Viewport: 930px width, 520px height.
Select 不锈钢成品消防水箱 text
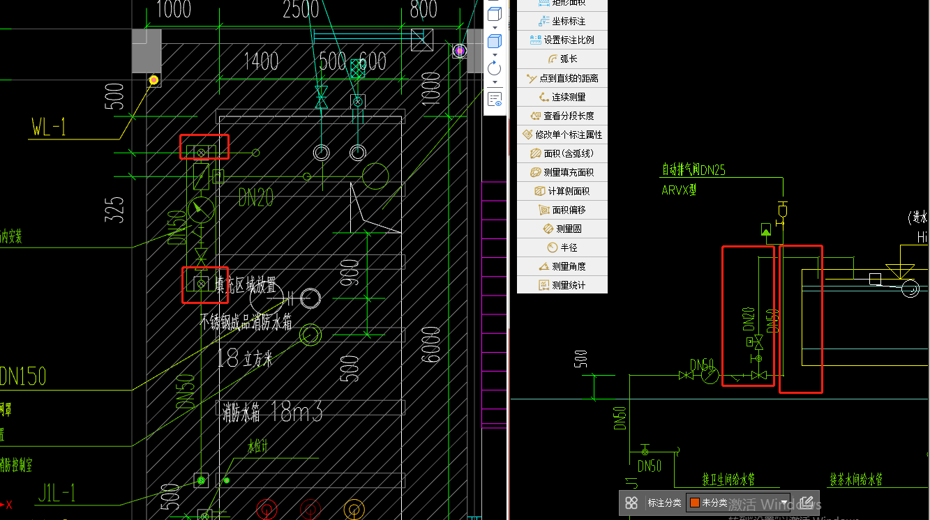coord(246,323)
